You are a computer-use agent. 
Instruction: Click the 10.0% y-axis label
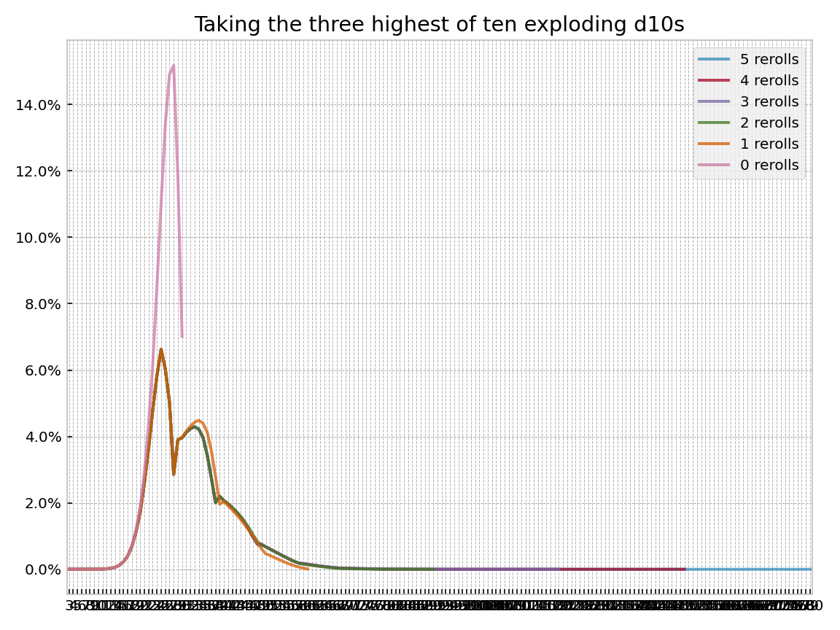point(38,238)
